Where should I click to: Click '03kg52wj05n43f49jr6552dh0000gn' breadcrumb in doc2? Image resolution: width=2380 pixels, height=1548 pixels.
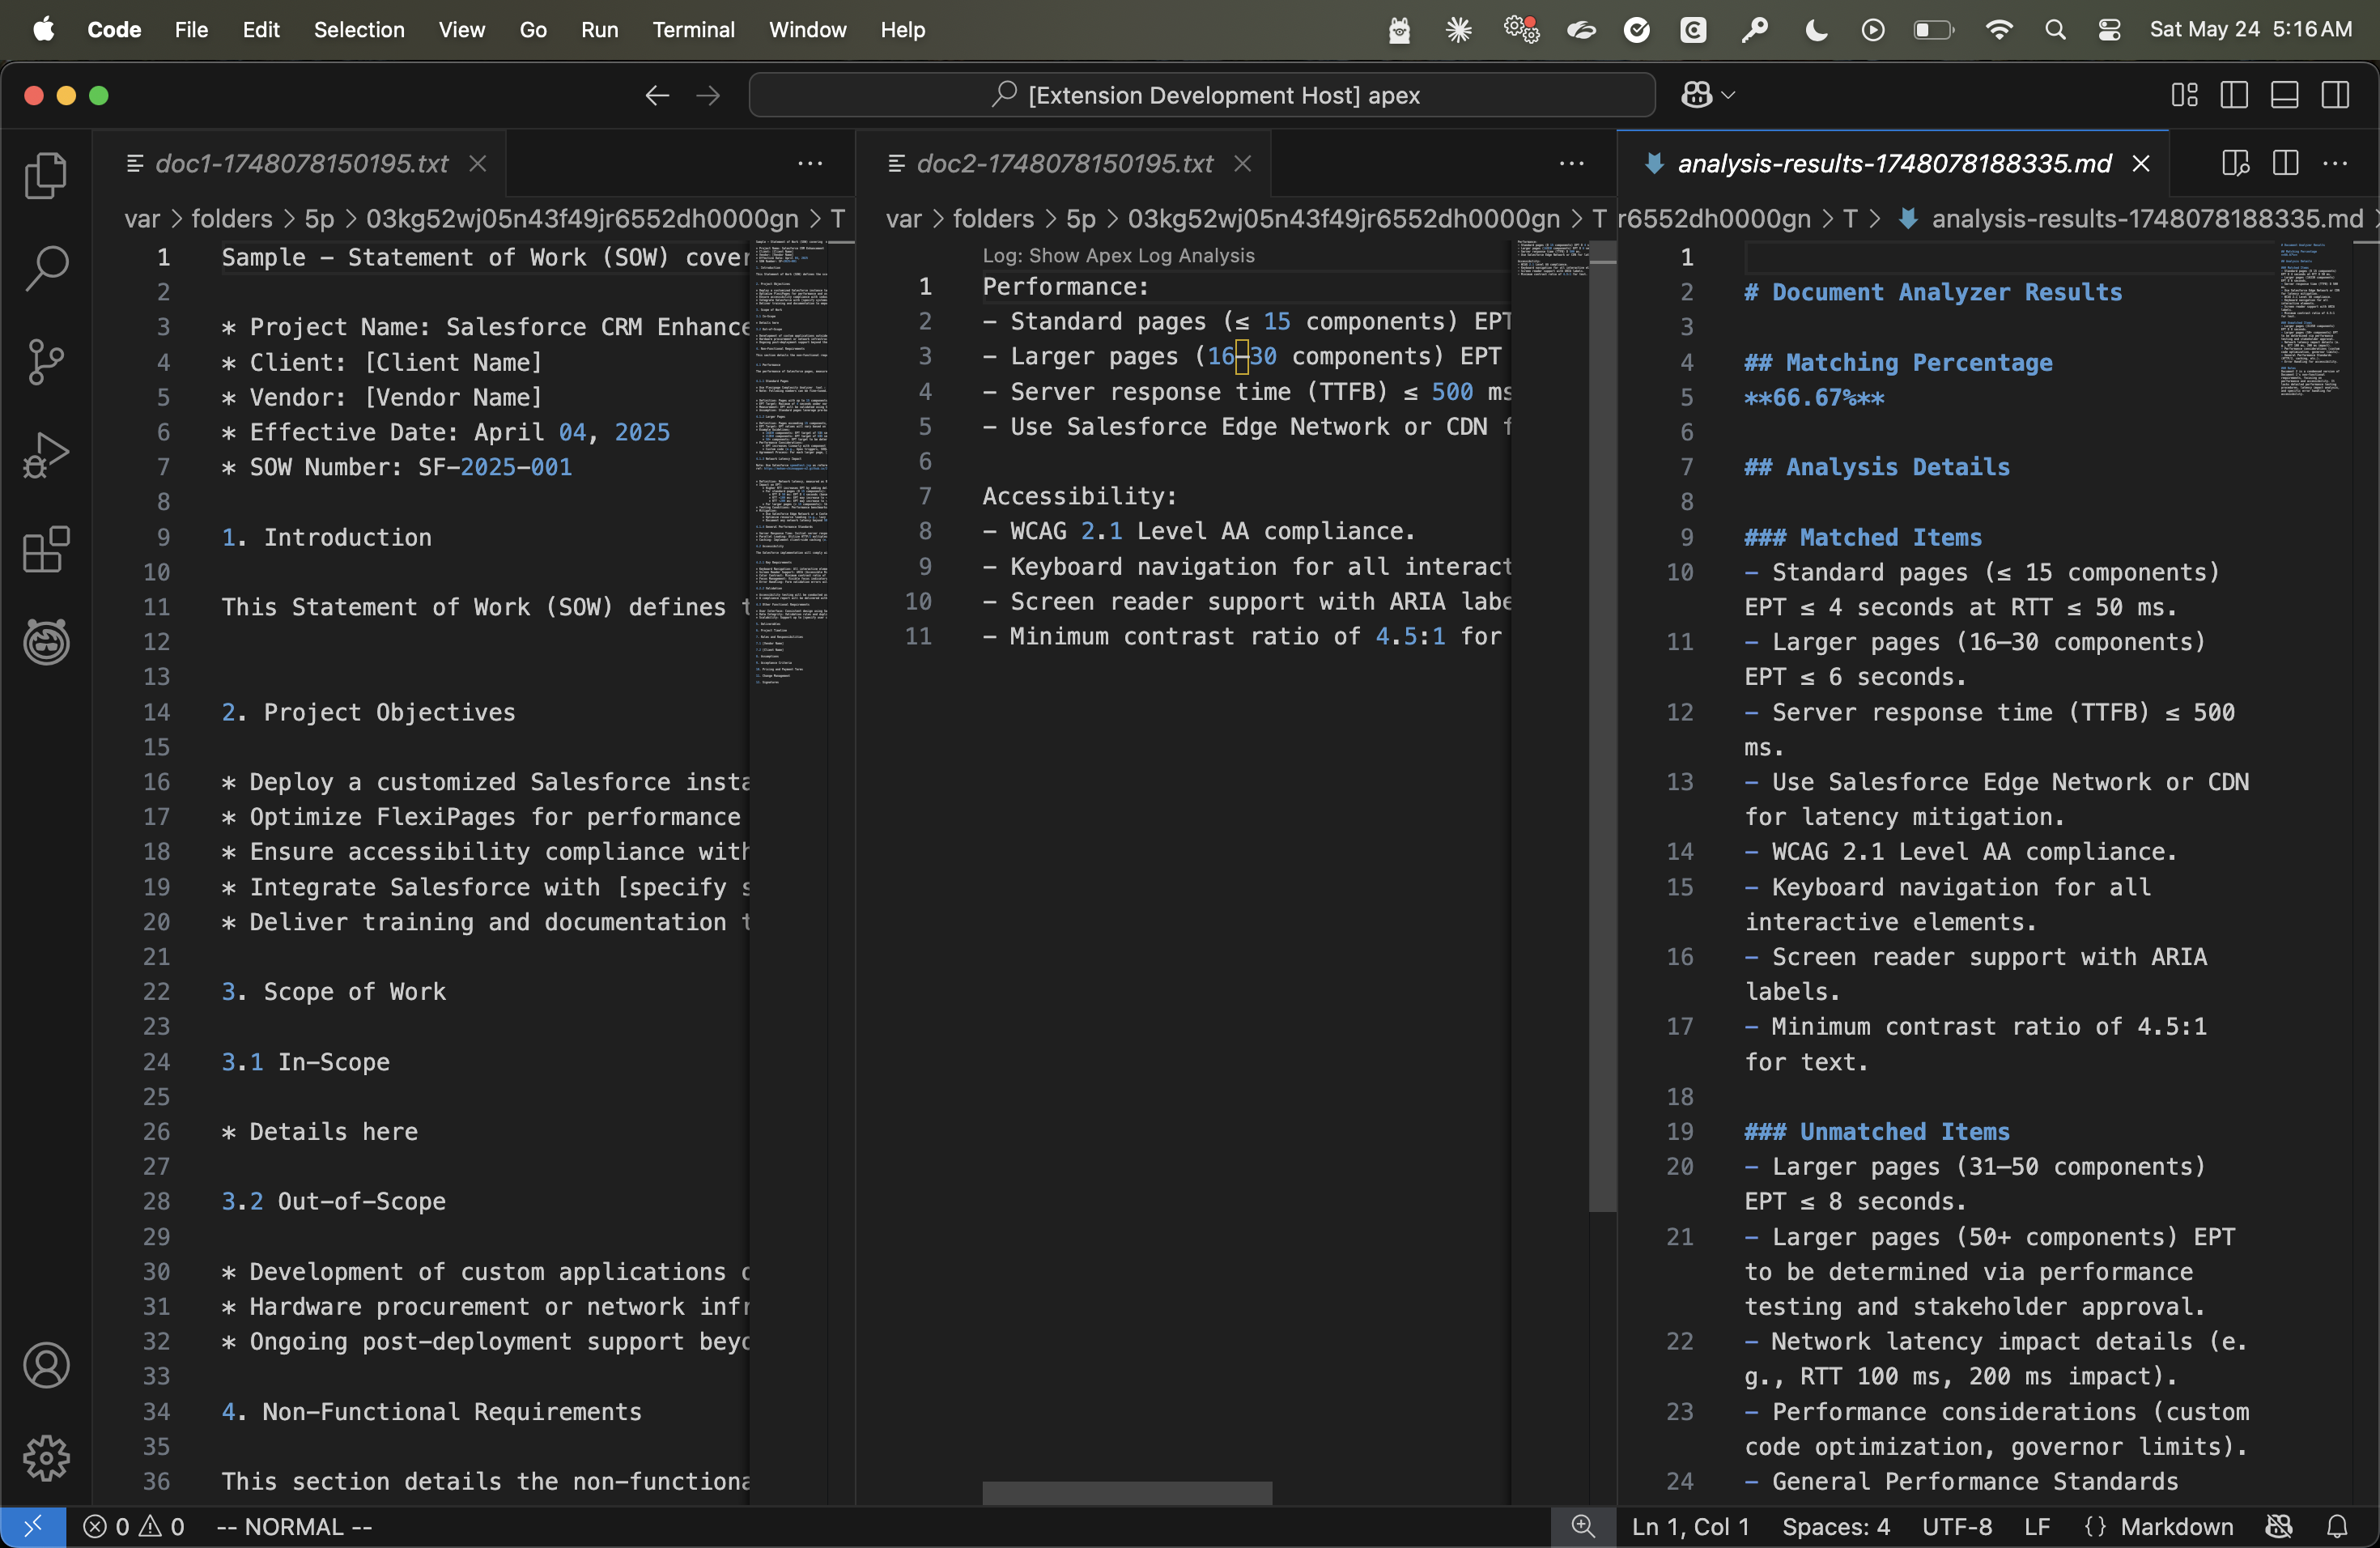coord(1343,219)
